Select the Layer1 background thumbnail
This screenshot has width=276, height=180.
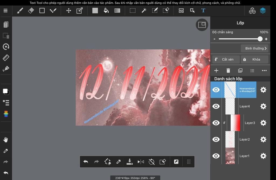point(230,156)
